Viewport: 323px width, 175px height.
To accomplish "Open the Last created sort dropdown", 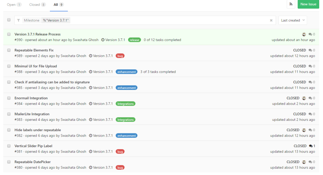I will click(293, 20).
